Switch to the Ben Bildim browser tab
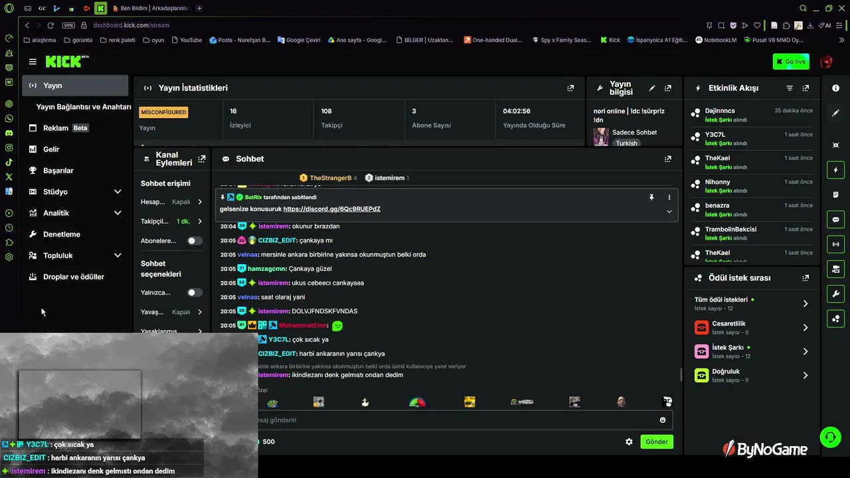 point(150,8)
